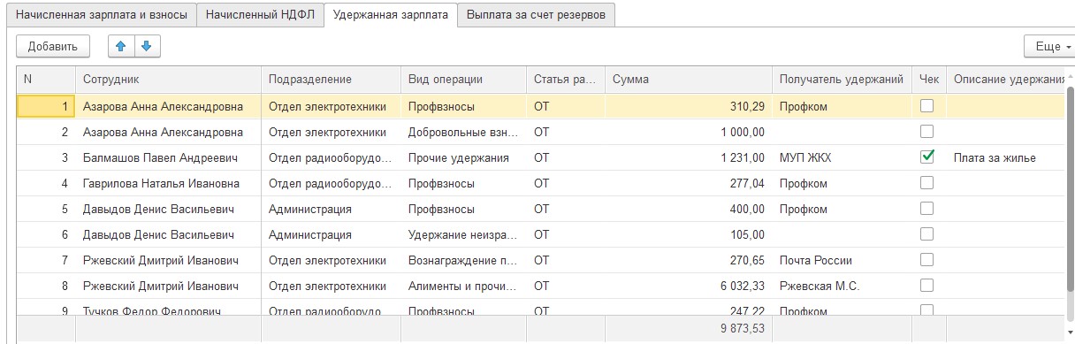1075x344 pixels.
Task: Click the 6 032,33 amount cell
Action: (689, 286)
